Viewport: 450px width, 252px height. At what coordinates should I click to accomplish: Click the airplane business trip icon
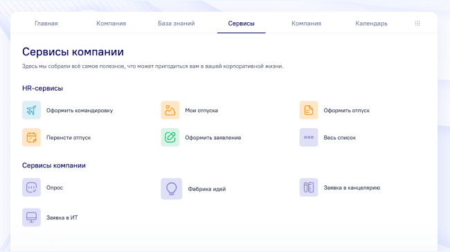click(x=31, y=110)
